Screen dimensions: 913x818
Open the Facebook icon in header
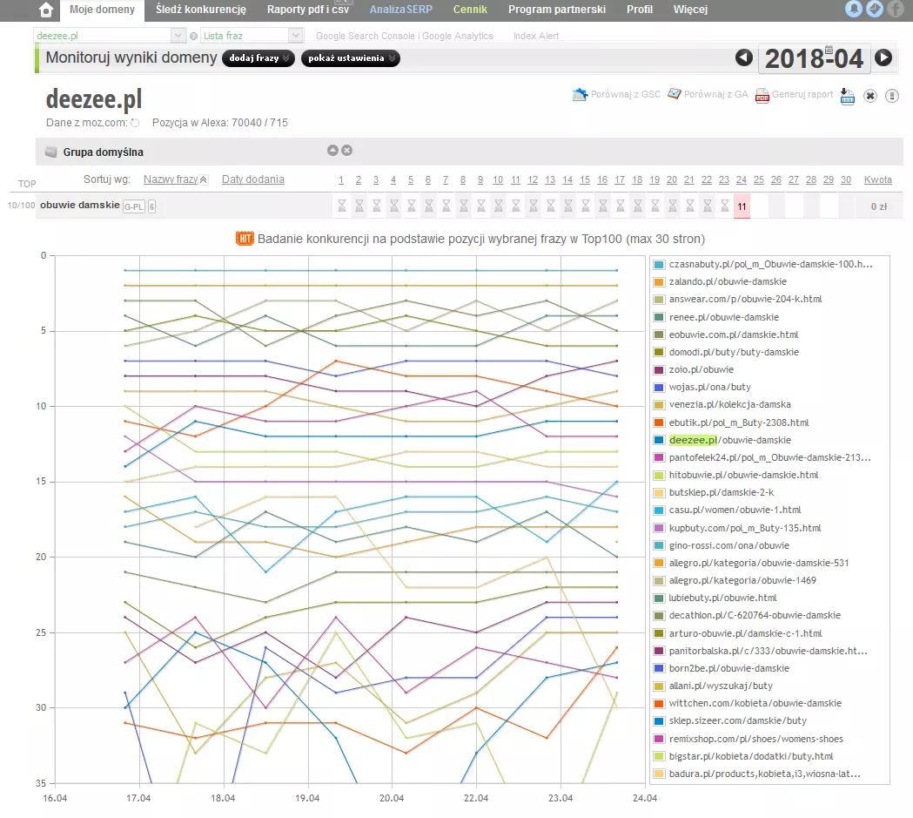point(896,9)
